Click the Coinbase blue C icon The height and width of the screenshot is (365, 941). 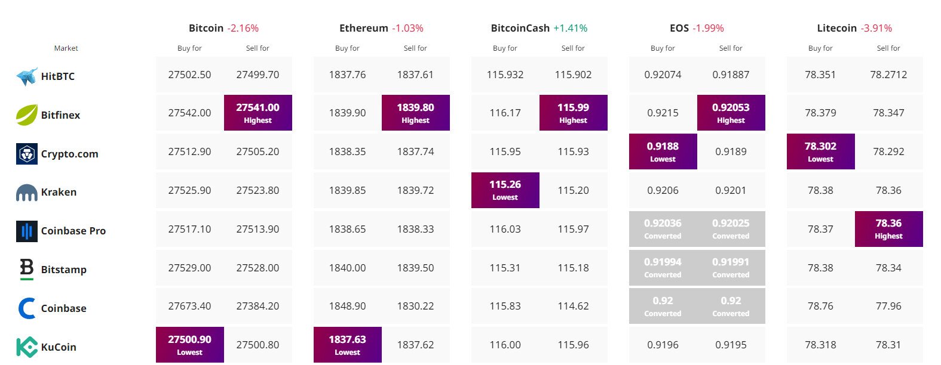pyautogui.click(x=27, y=308)
